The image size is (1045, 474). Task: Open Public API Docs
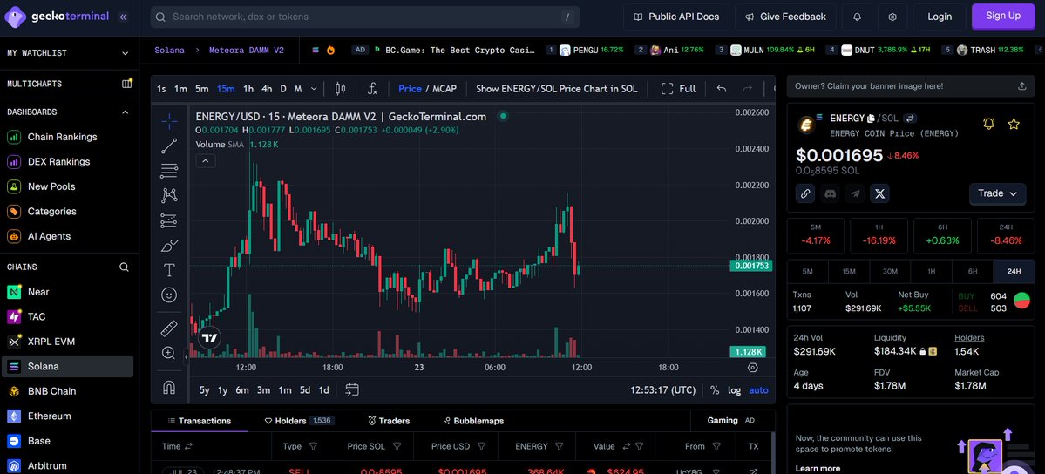675,17
